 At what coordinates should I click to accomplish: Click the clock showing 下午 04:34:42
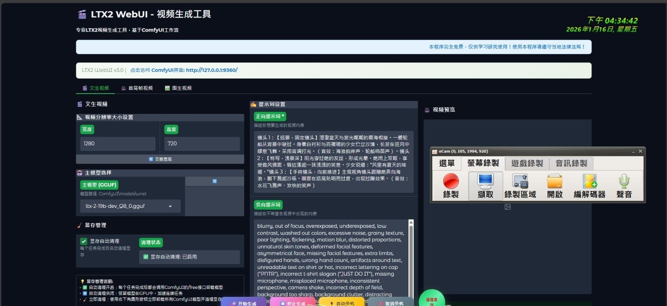point(612,20)
